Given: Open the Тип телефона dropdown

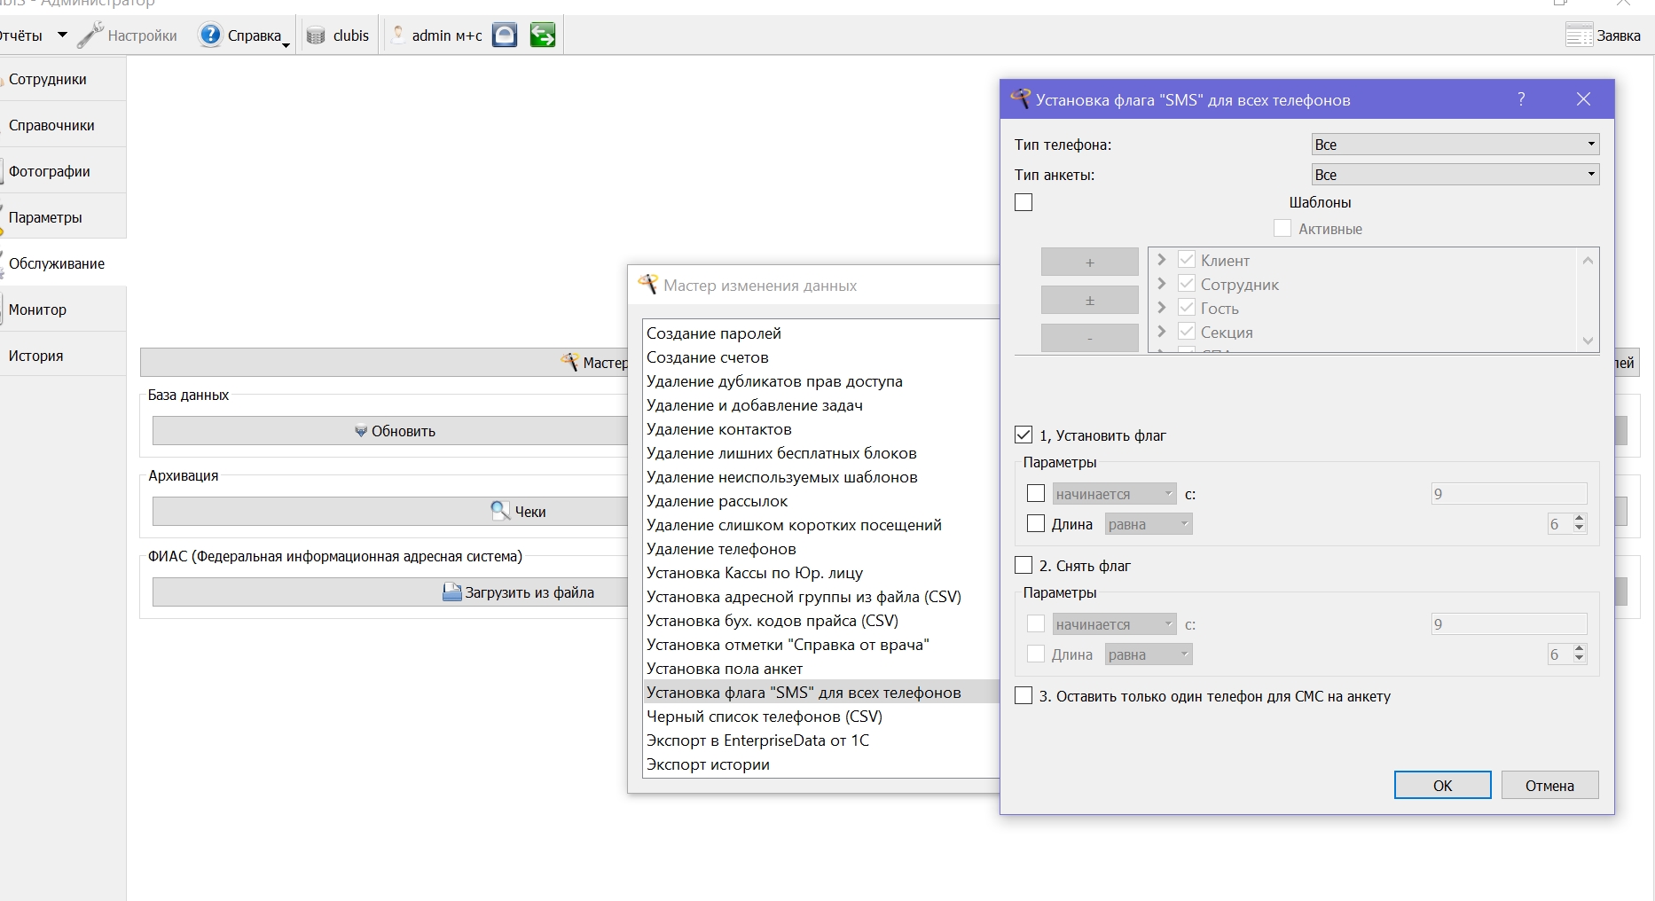Looking at the screenshot, I should (1455, 145).
